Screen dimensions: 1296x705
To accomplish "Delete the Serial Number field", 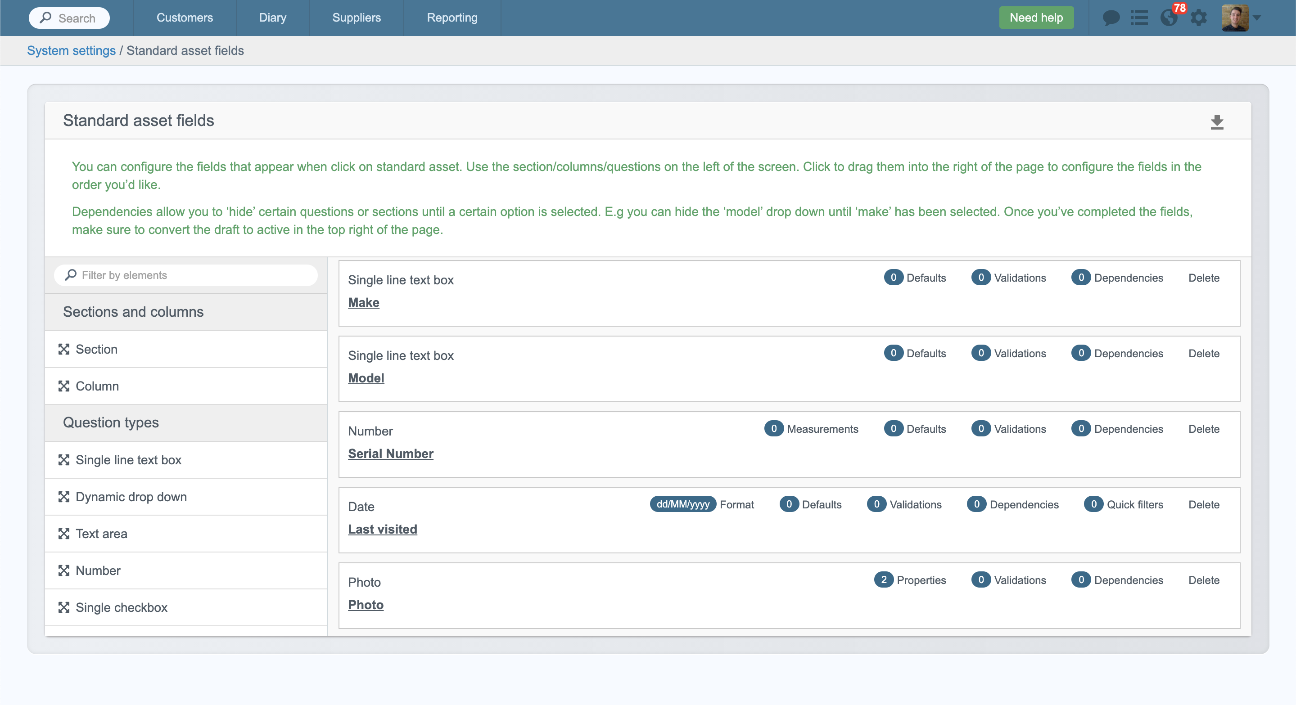I will point(1203,429).
